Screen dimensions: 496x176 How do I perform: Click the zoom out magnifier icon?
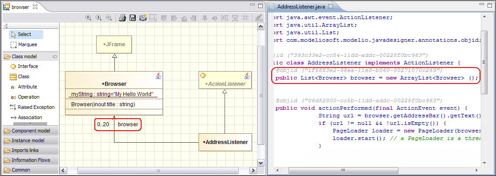(x=109, y=18)
